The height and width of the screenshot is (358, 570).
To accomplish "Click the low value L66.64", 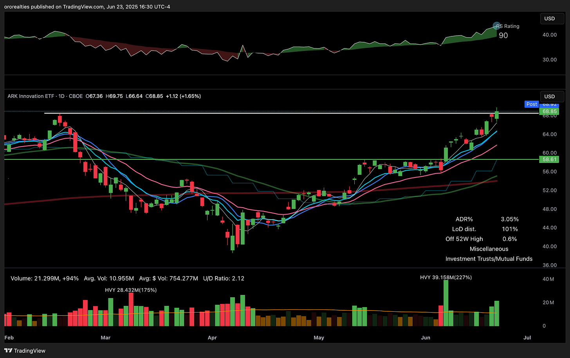I will [x=134, y=96].
